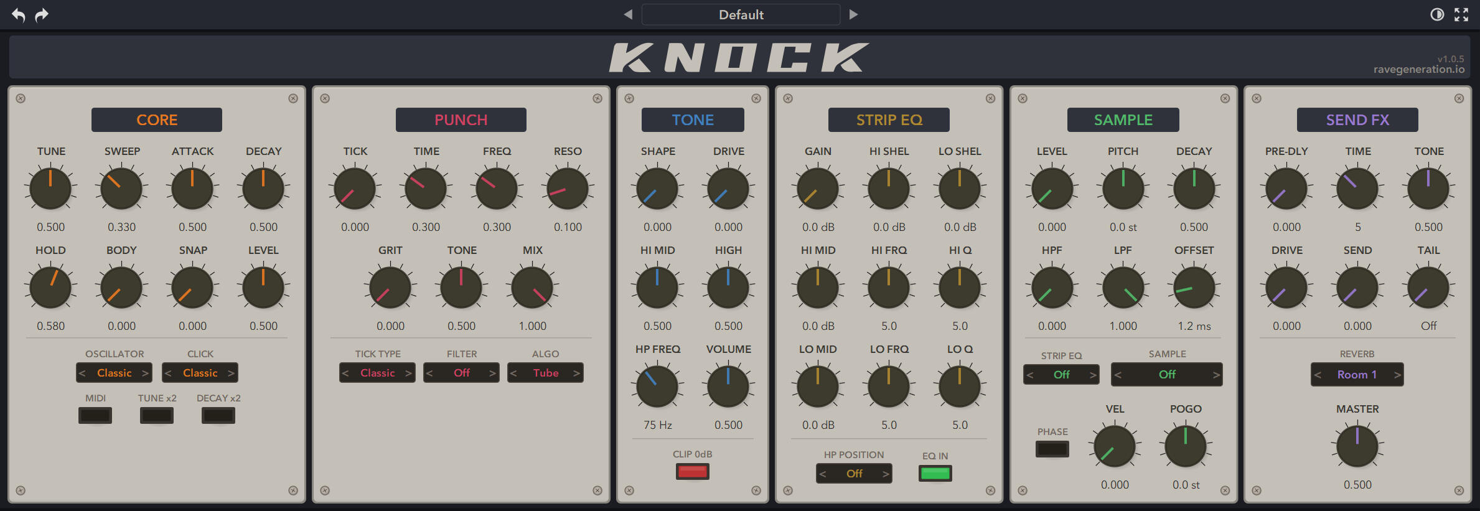The width and height of the screenshot is (1480, 511).
Task: Go to the previous preset arrow
Action: 628,14
